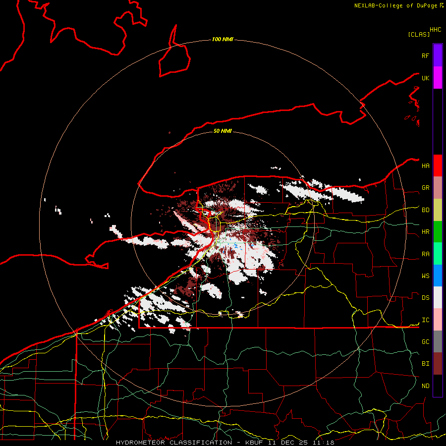Select the yellow BD legend swatch
This screenshot has height=446, width=446.
(x=438, y=210)
